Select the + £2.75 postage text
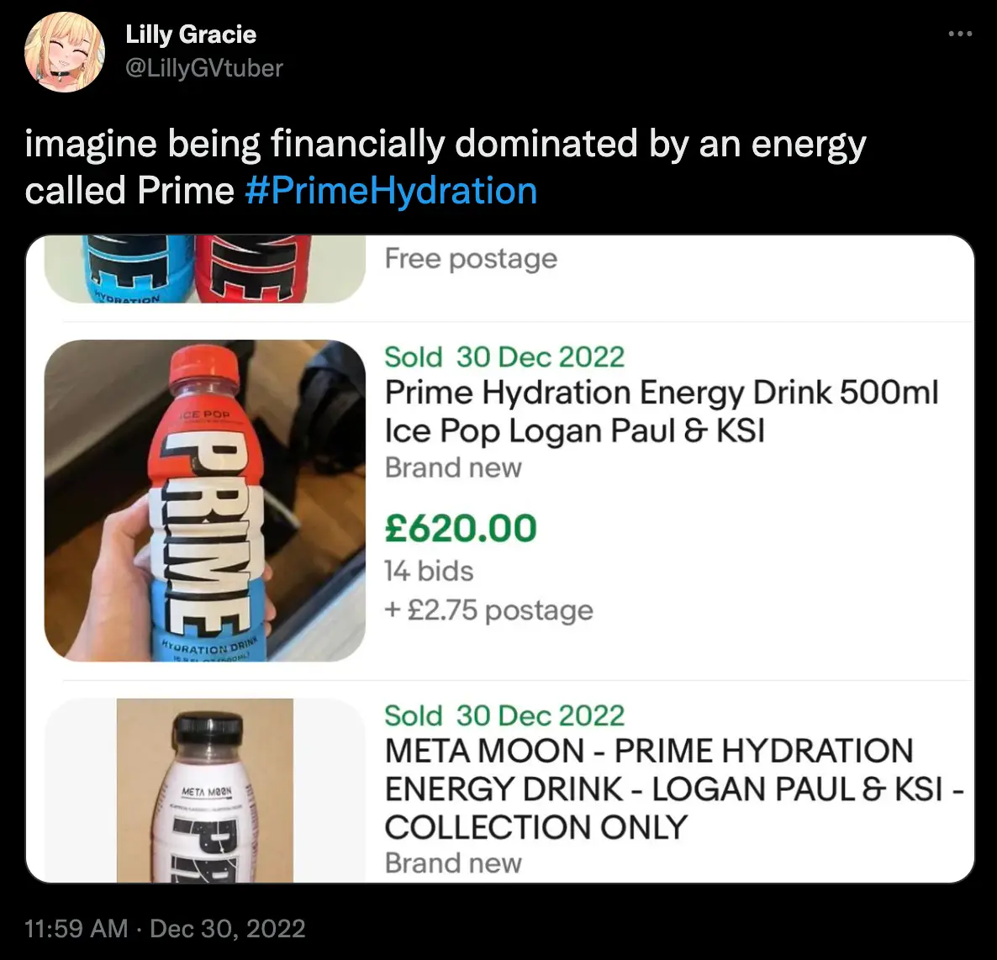 [488, 610]
